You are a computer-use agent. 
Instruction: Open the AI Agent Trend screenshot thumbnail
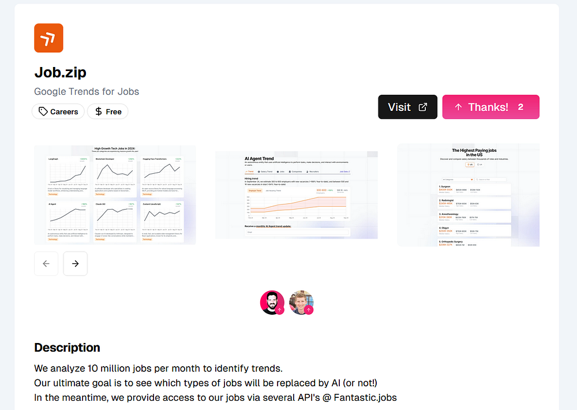(x=297, y=195)
